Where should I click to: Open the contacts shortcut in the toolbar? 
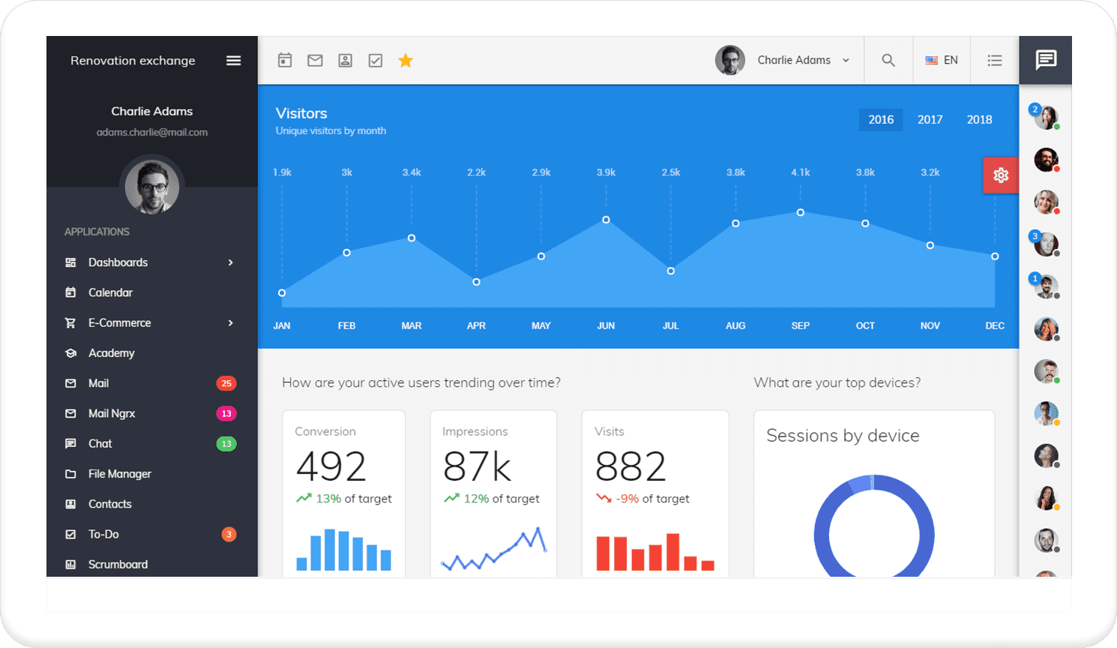(x=345, y=60)
